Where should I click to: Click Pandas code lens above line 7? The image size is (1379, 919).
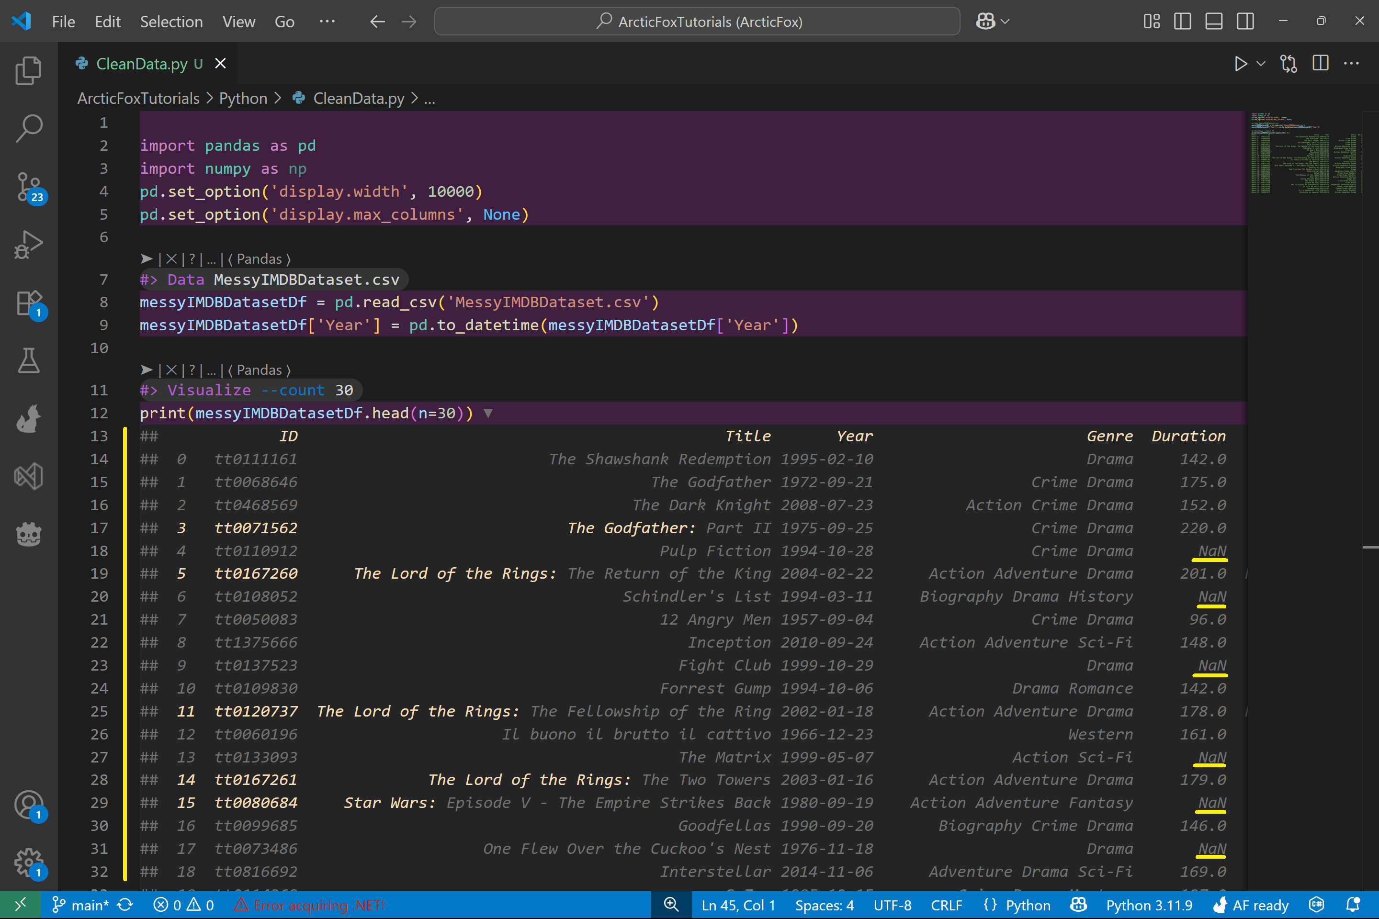[259, 259]
